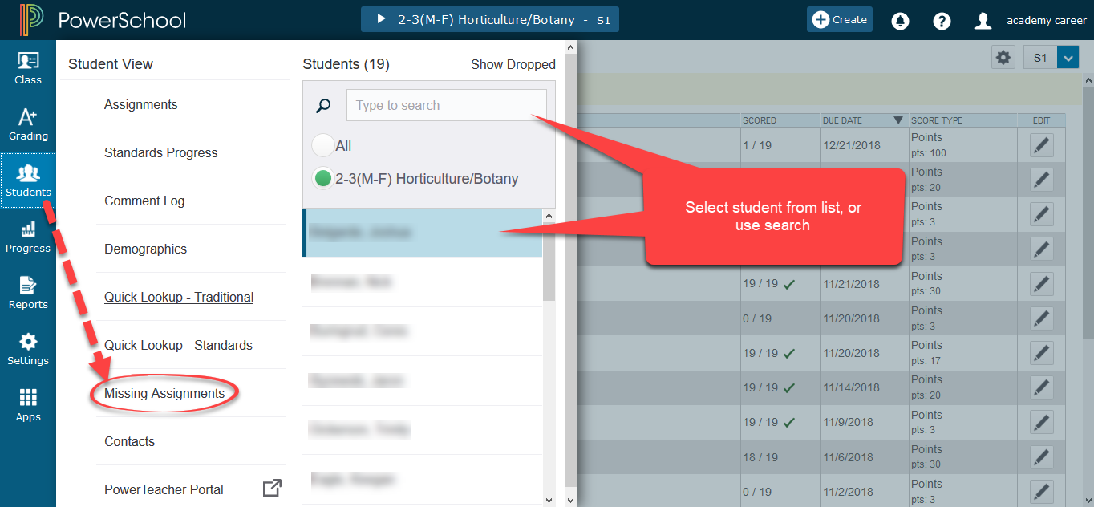Screen dimensions: 1094x507
Task: Edit the assignment due 11/21/2018
Action: (1041, 284)
